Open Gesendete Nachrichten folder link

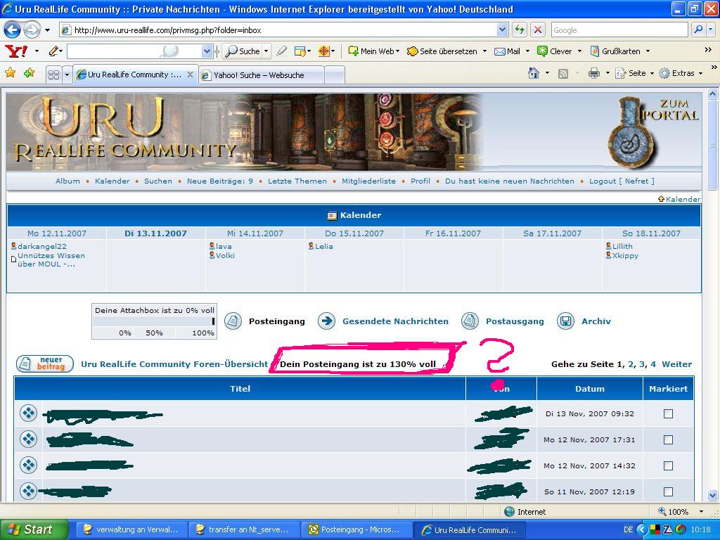395,321
